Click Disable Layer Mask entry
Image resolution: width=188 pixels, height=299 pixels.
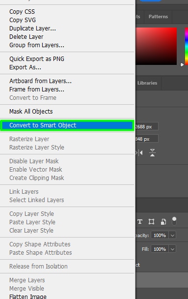34,161
